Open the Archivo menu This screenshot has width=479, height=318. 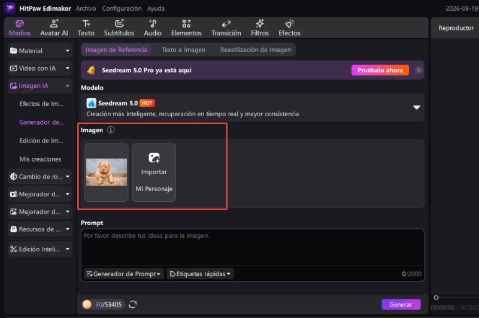click(86, 8)
